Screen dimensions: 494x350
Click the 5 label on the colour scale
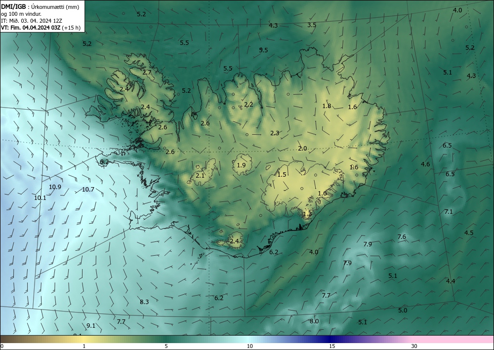pyautogui.click(x=166, y=346)
